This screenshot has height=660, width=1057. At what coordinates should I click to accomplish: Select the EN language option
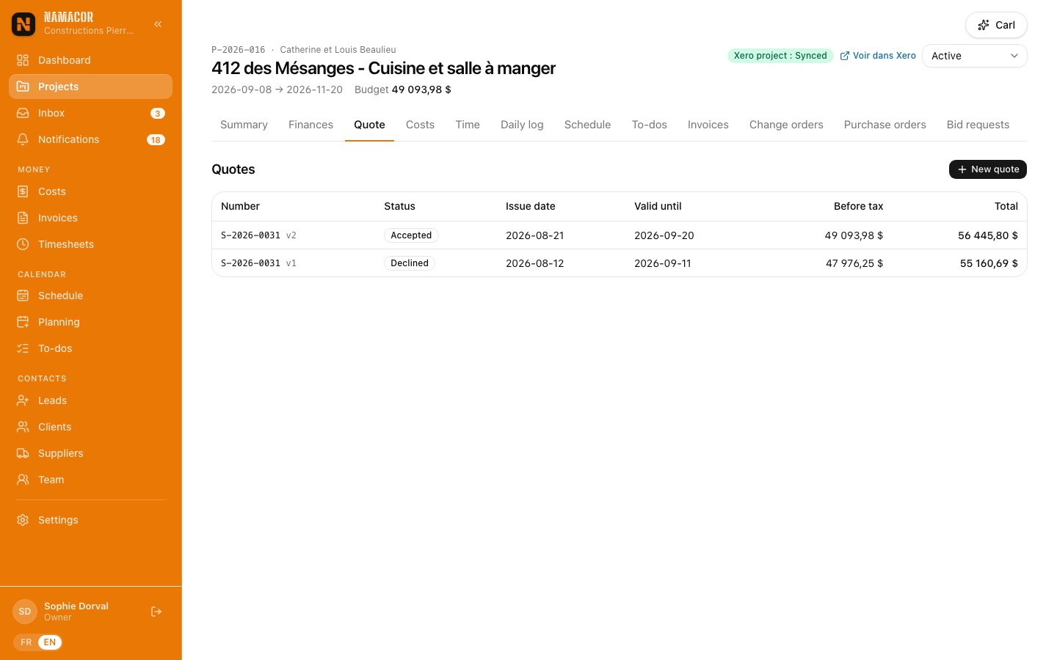(50, 642)
